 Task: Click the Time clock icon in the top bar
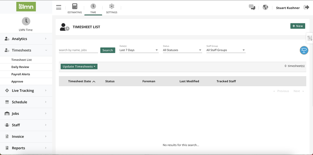coord(93,6)
